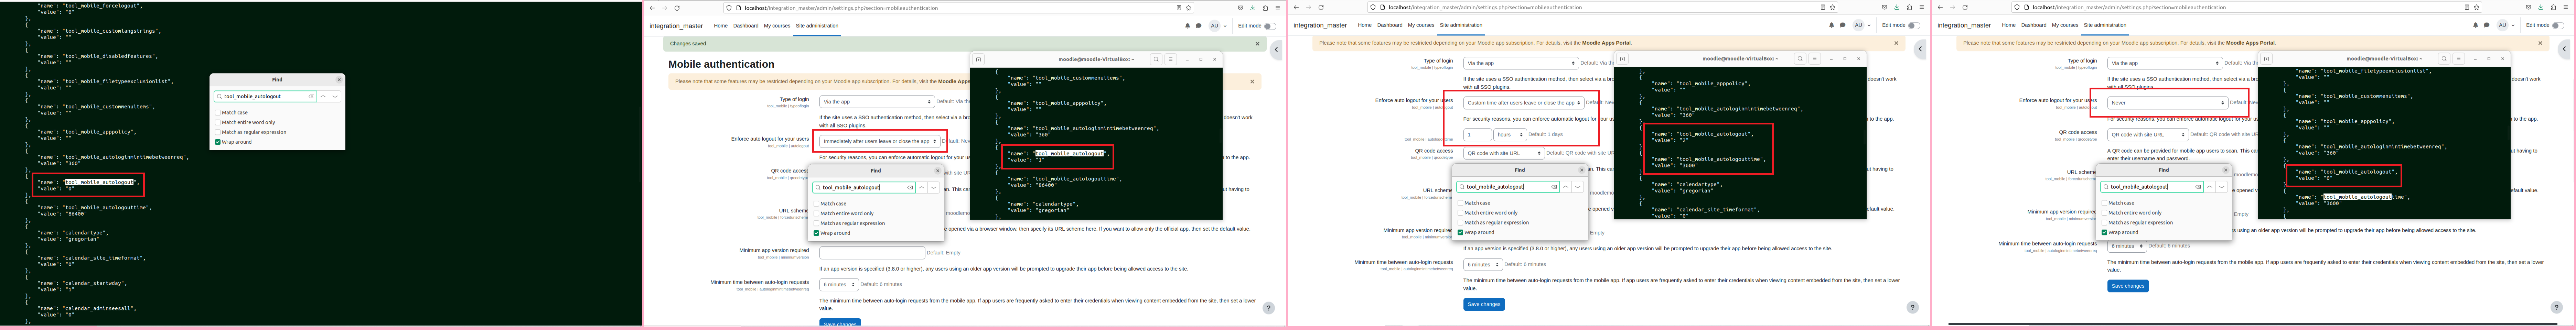Viewport: 2576px width, 330px height.
Task: Open Site administration tab in the 'Changes saved' window
Action: tap(817, 26)
